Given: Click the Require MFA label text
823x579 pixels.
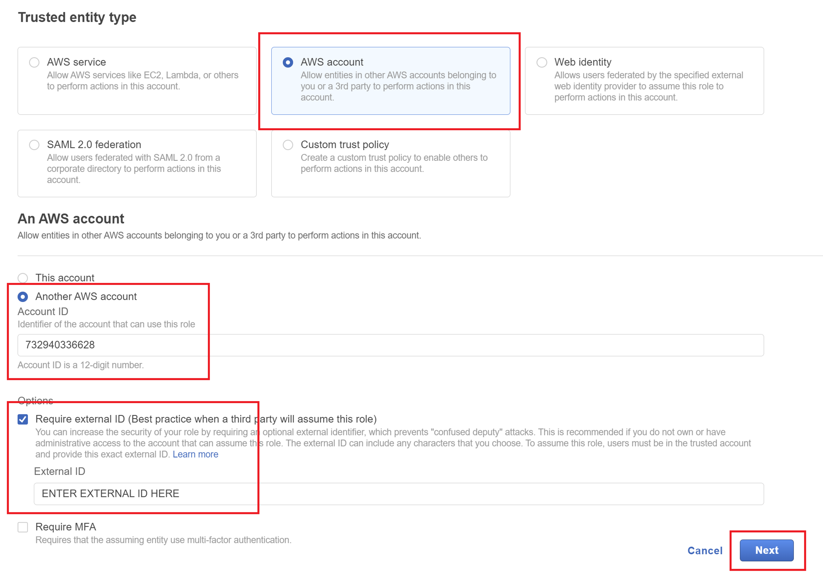Looking at the screenshot, I should point(66,527).
